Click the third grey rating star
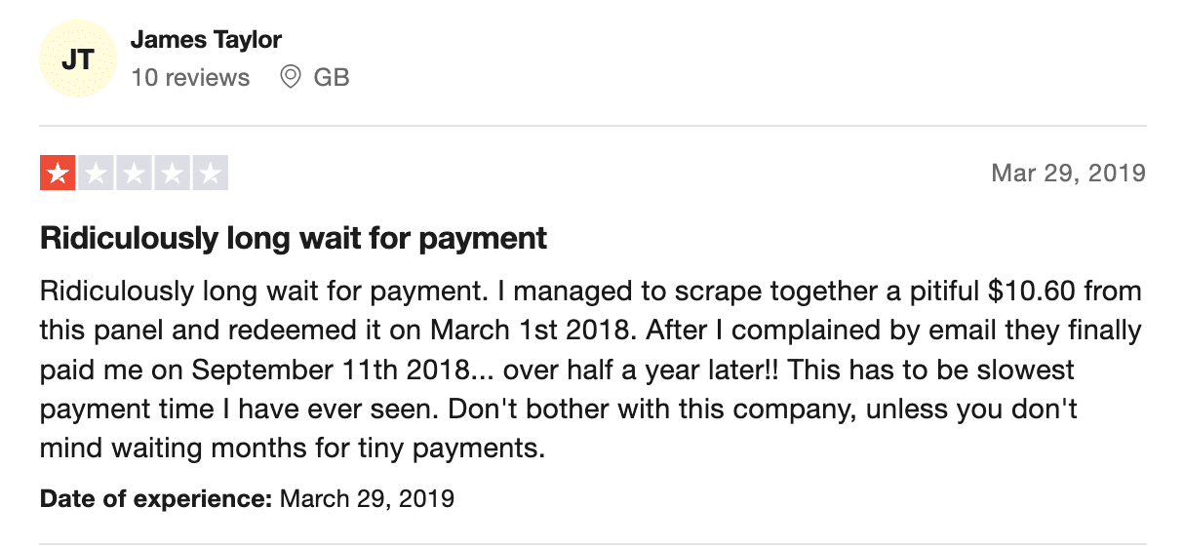Viewport: 1184px width, 546px height. [x=134, y=174]
